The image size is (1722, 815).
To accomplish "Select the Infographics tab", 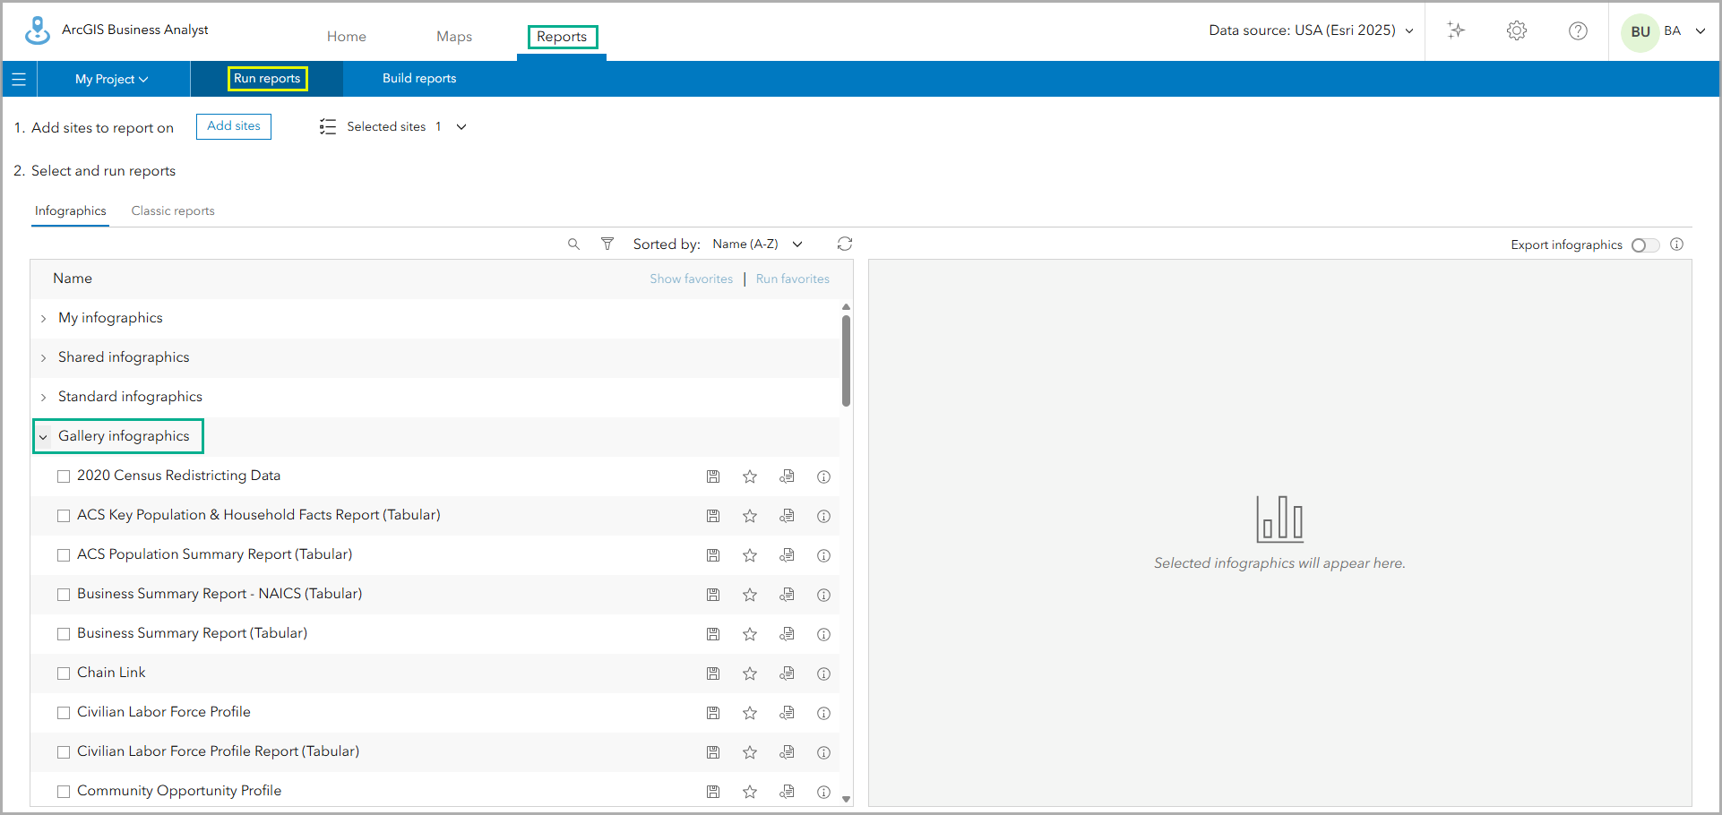I will [70, 211].
